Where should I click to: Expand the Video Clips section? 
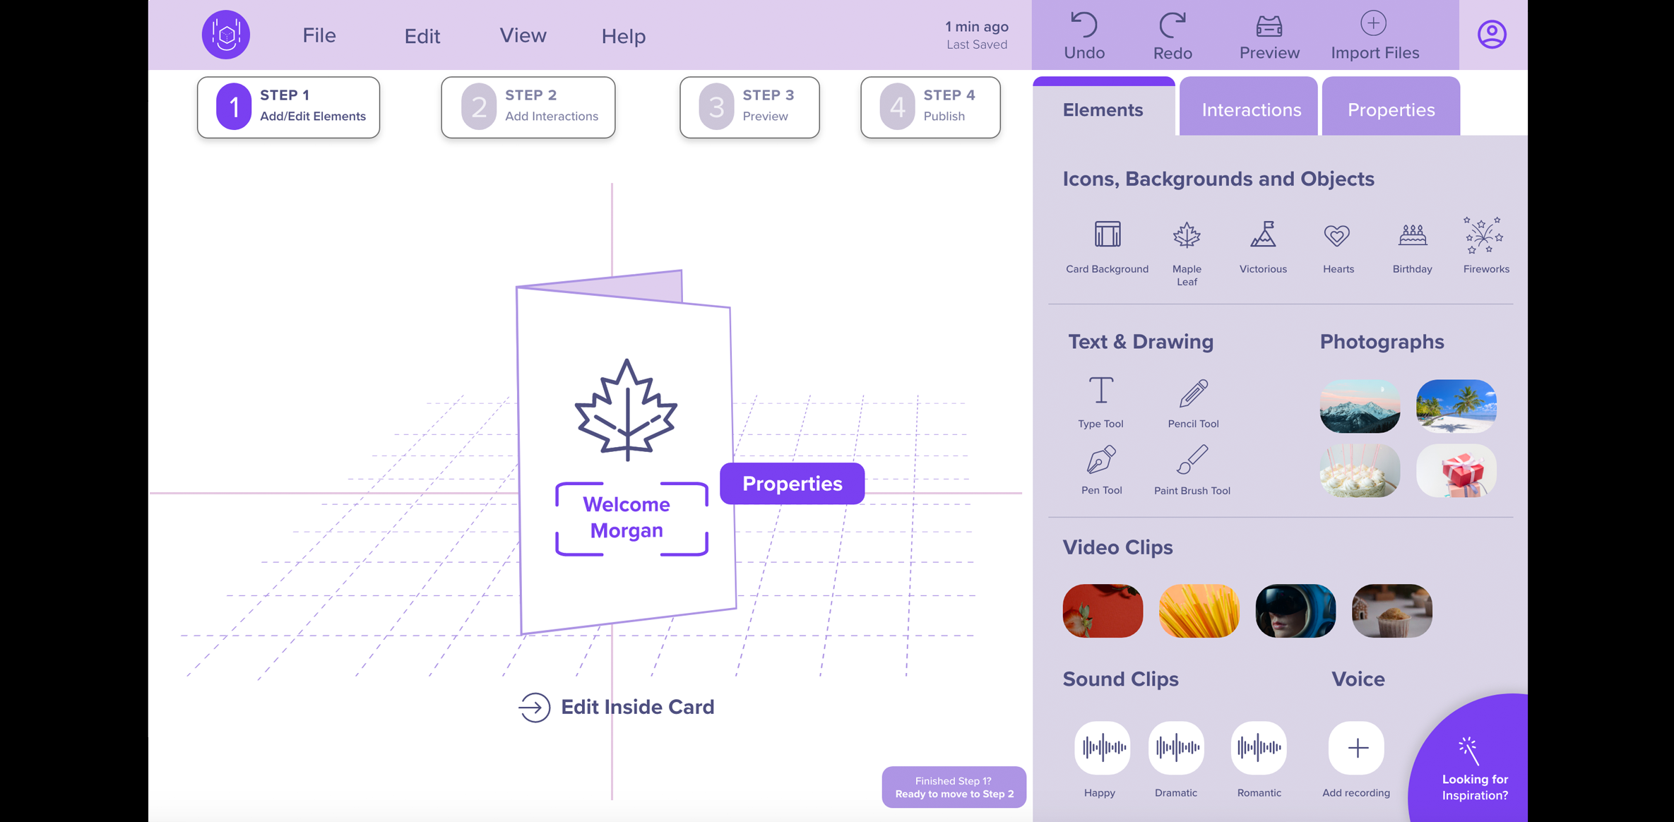[1119, 547]
